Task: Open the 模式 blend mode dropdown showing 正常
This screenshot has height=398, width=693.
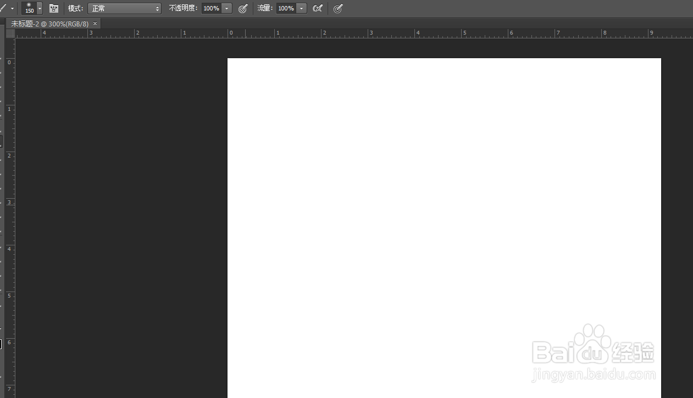Action: (124, 8)
